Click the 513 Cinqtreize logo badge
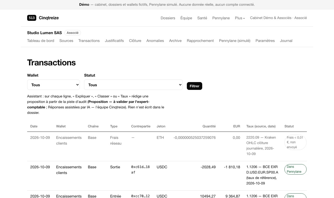This screenshot has height=198, width=334. 32,18
